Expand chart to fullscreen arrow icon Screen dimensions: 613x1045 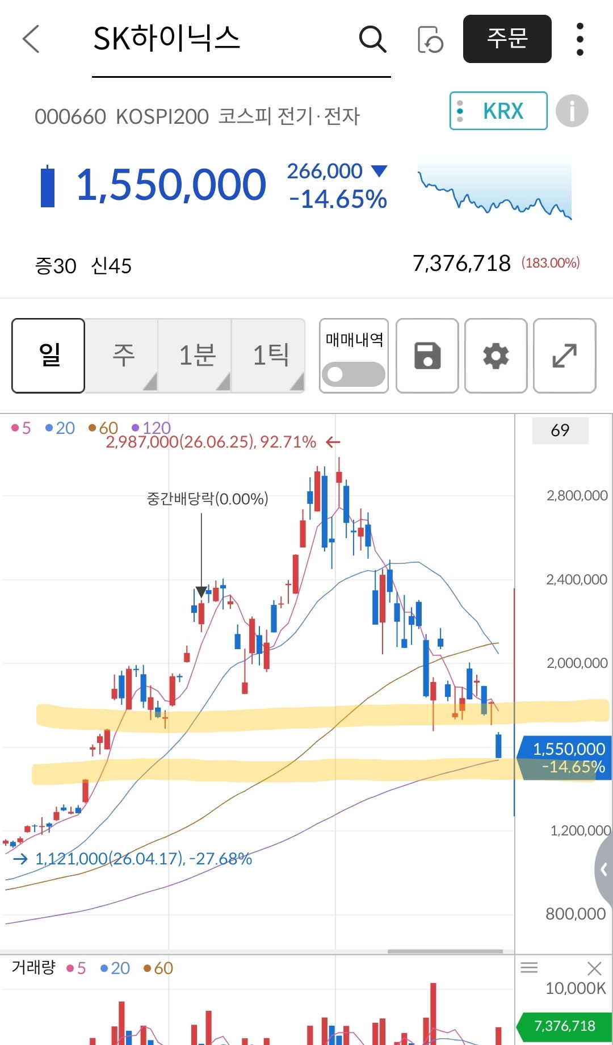click(x=565, y=356)
